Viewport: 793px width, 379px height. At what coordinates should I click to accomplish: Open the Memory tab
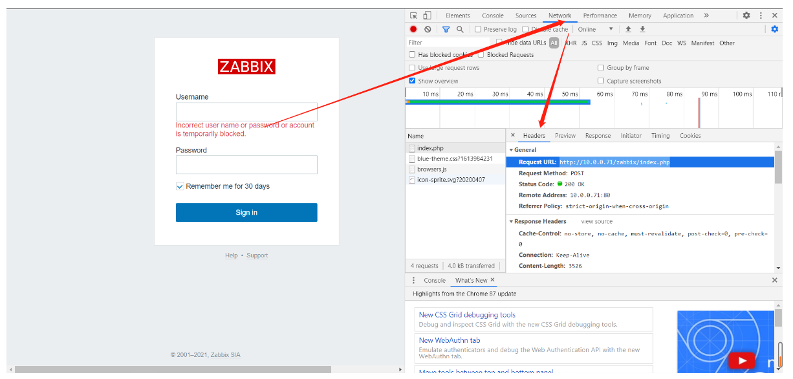[x=640, y=16]
